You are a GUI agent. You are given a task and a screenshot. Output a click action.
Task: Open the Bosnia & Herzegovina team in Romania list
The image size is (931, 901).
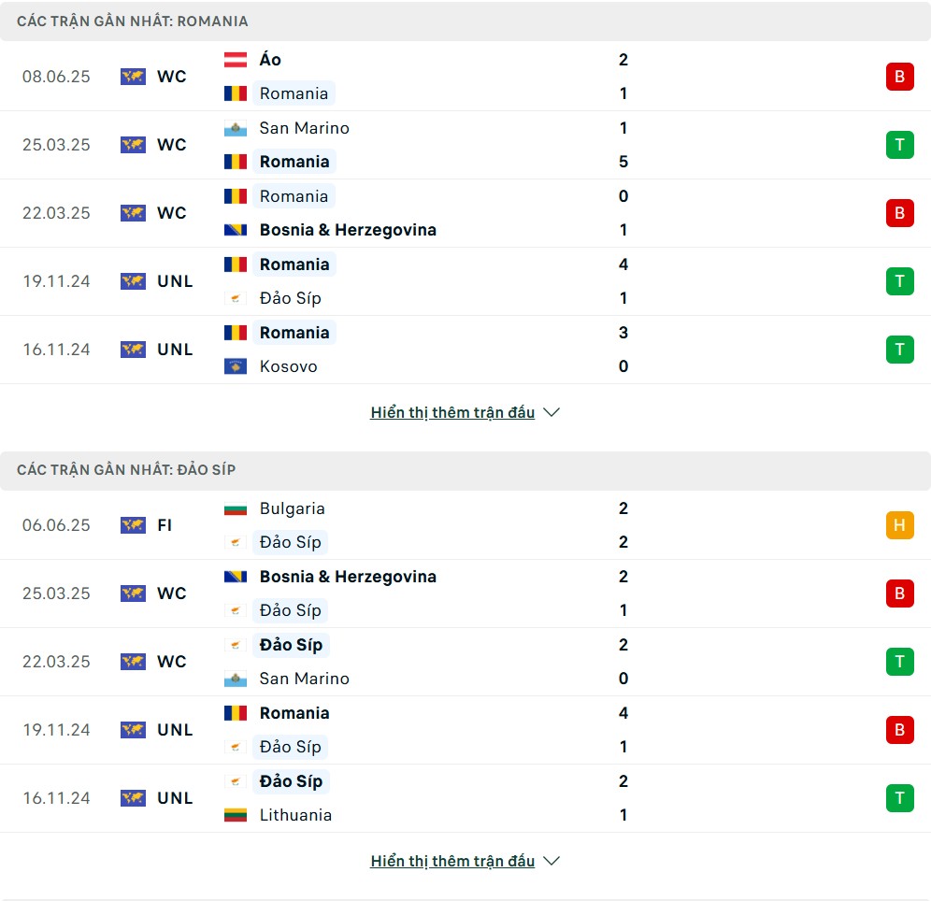click(x=348, y=230)
